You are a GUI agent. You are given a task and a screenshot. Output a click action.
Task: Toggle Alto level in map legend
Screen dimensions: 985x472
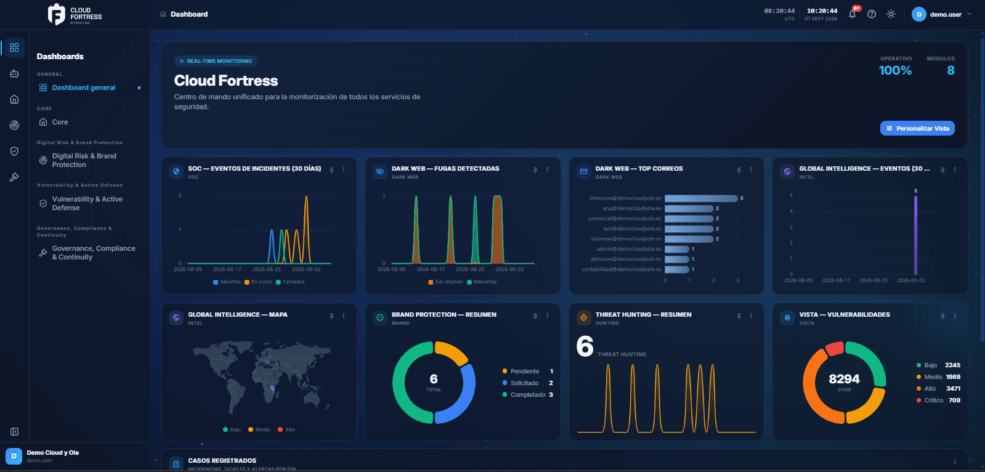(x=286, y=429)
